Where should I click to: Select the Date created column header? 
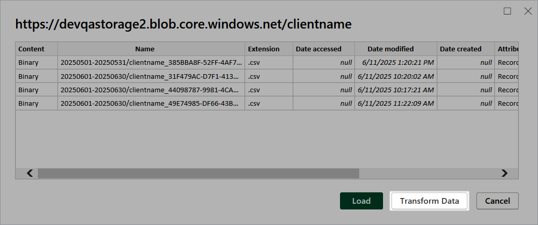465,49
